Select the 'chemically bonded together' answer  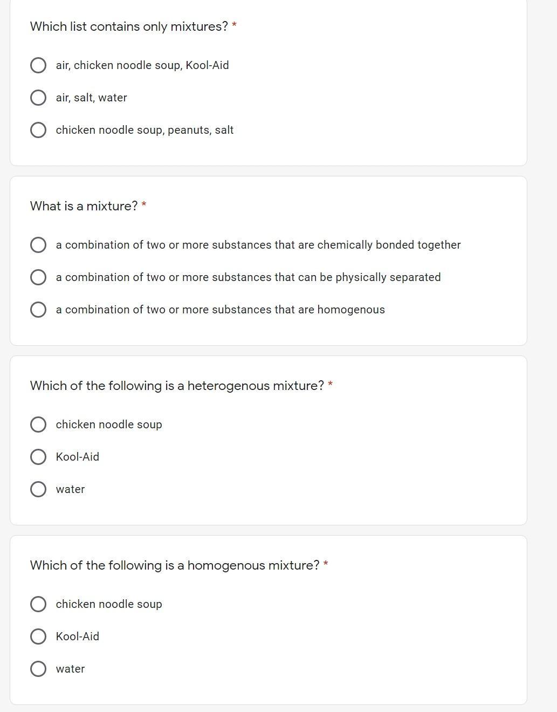point(38,245)
